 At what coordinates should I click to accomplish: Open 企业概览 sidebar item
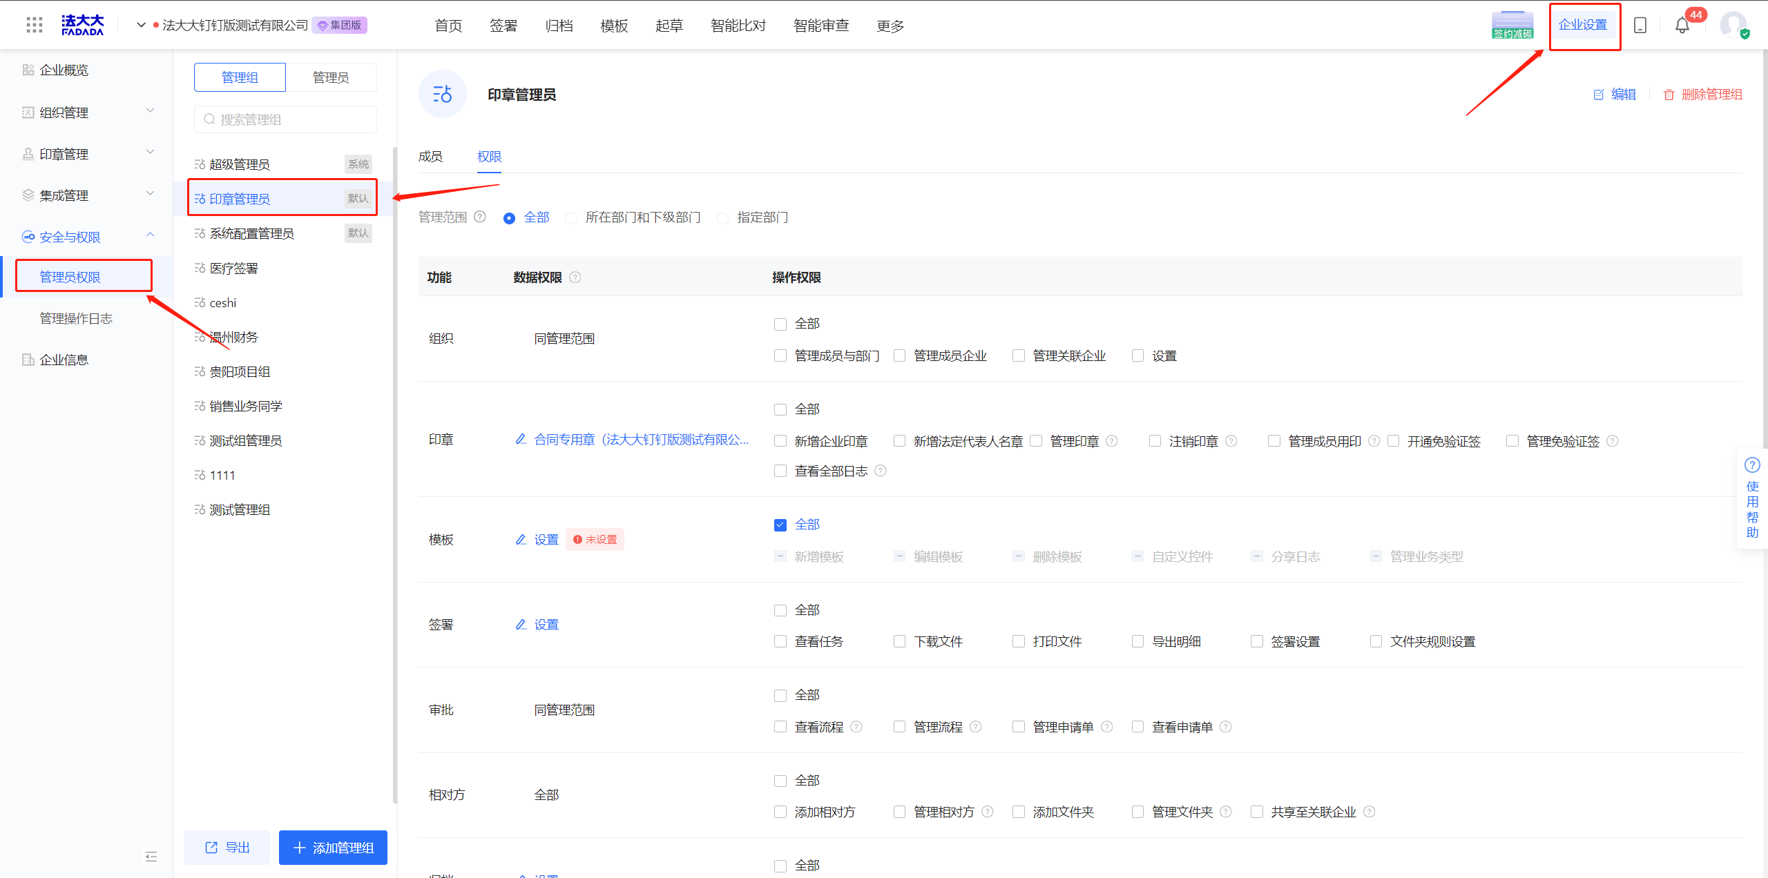pos(64,70)
